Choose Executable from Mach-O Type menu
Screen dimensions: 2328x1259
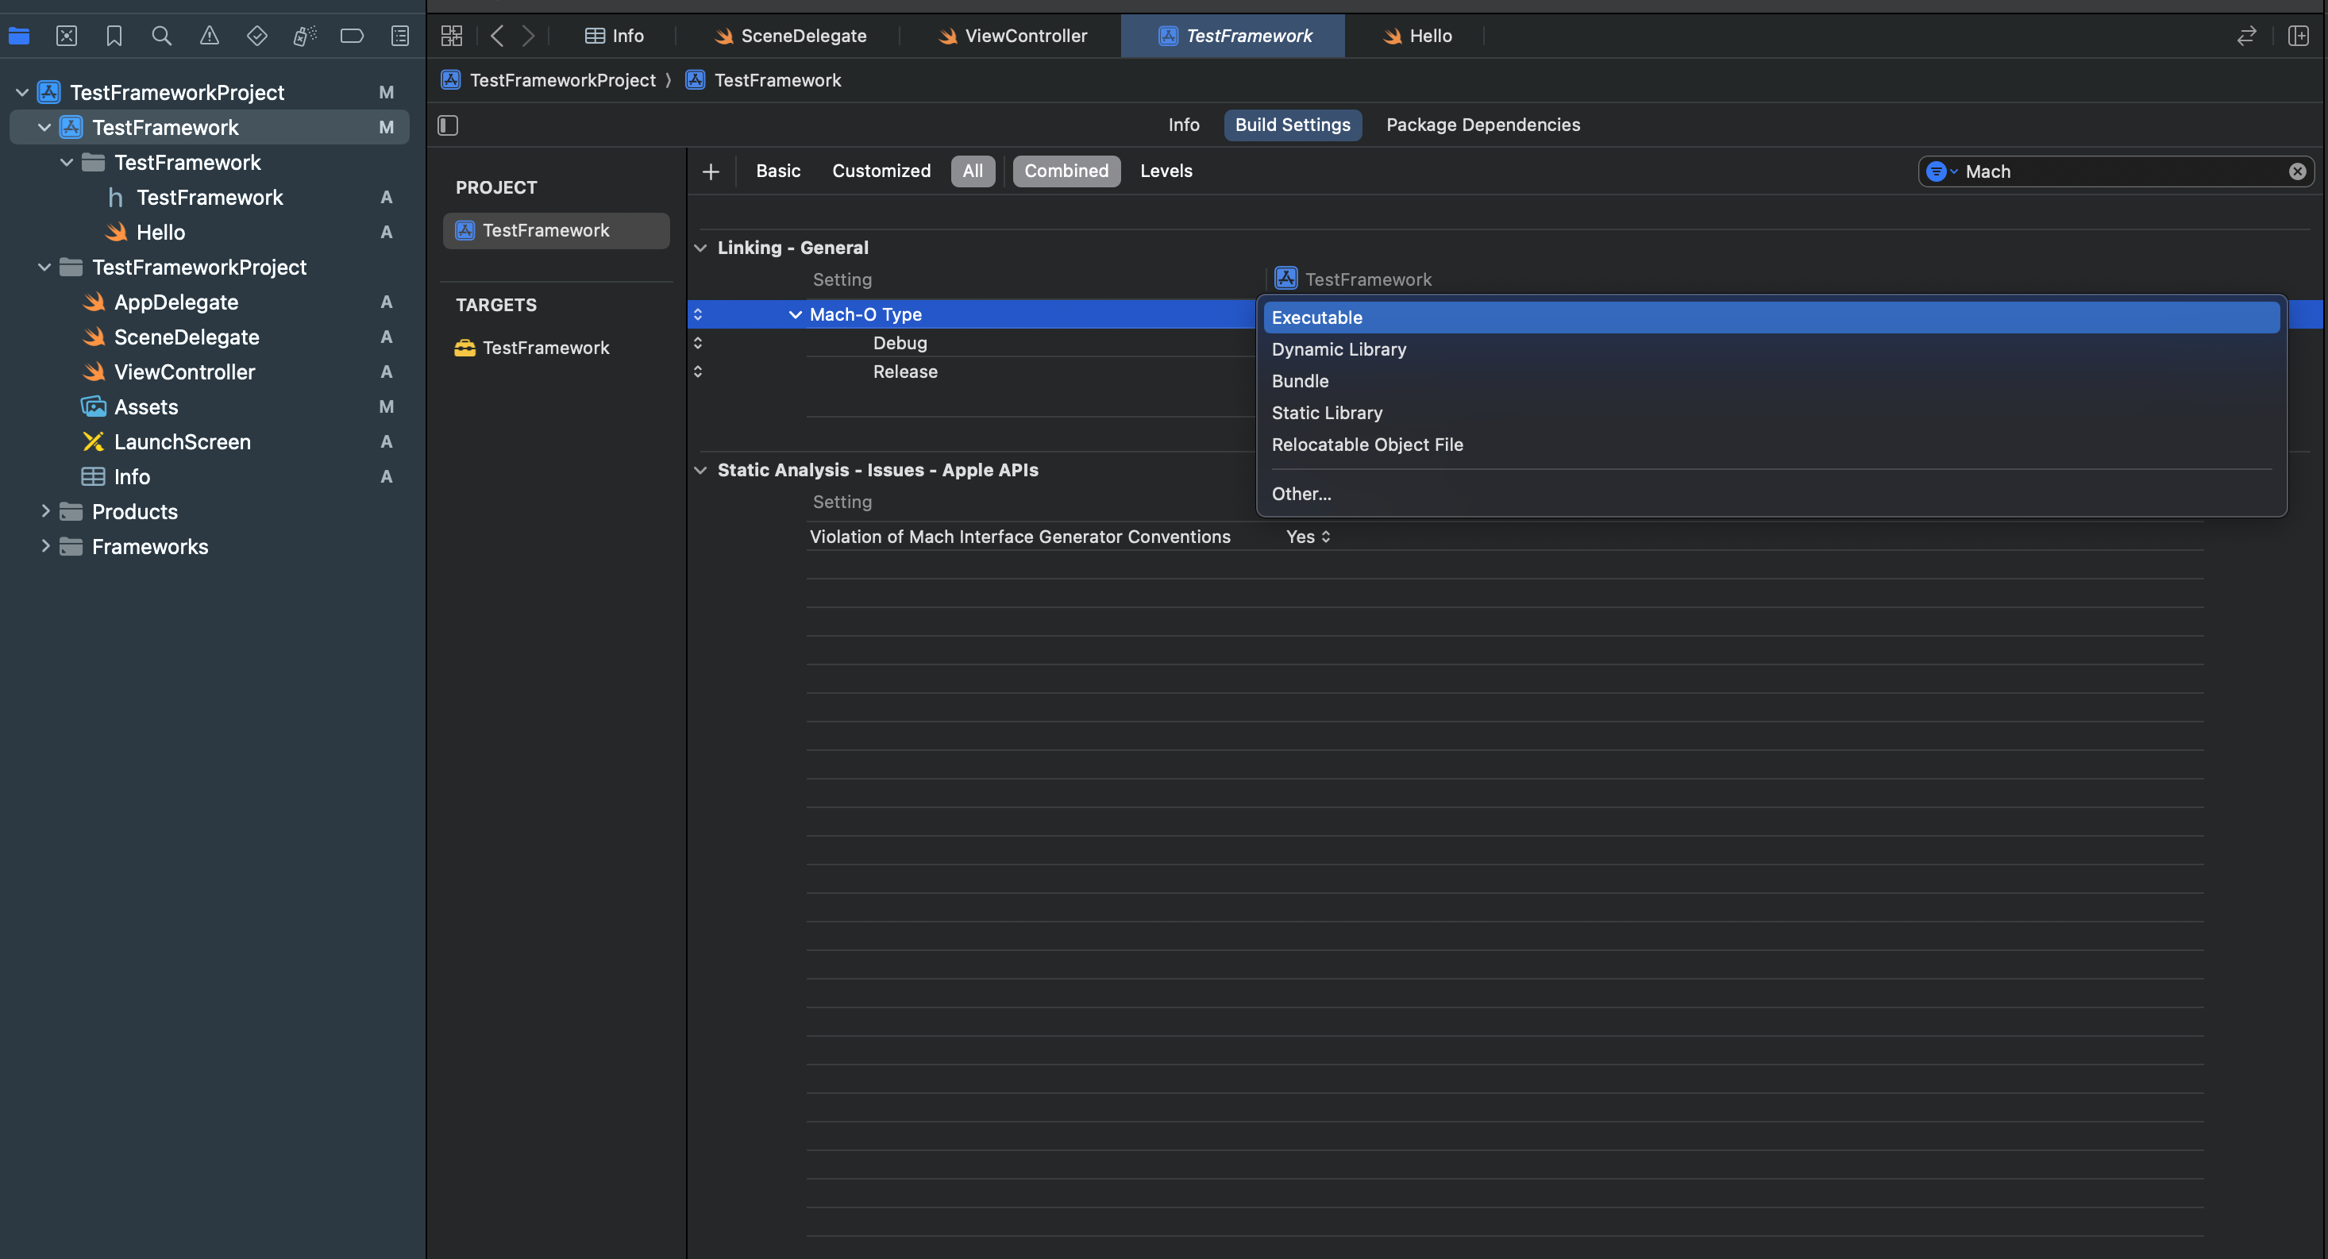click(x=1771, y=318)
